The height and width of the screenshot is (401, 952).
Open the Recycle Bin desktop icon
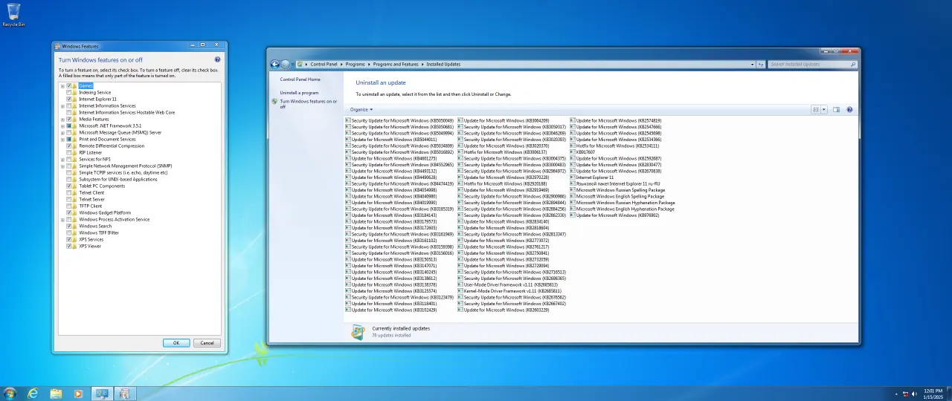pos(13,15)
